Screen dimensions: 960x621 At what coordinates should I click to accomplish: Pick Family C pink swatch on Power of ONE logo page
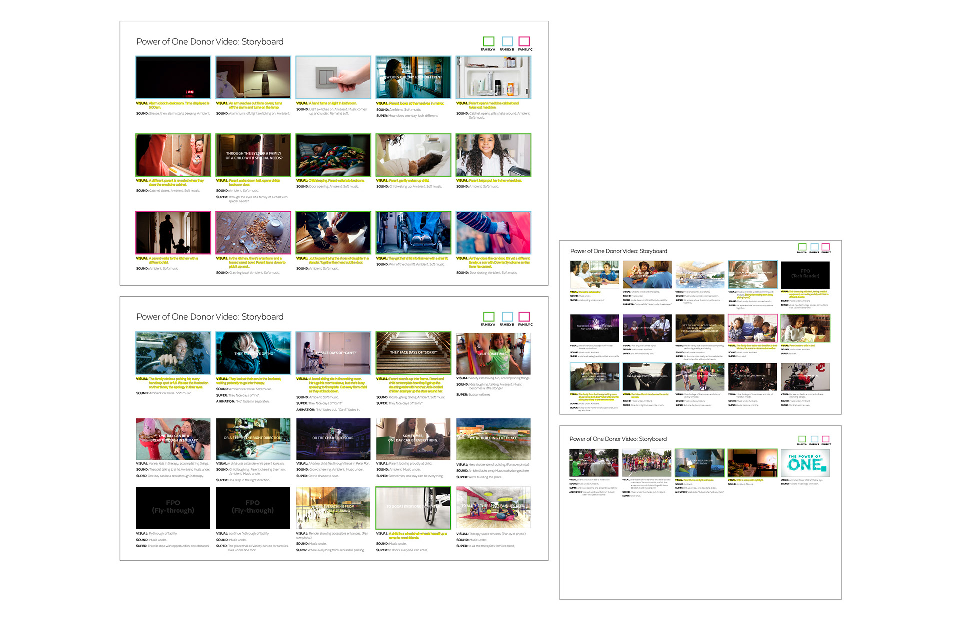click(x=826, y=439)
